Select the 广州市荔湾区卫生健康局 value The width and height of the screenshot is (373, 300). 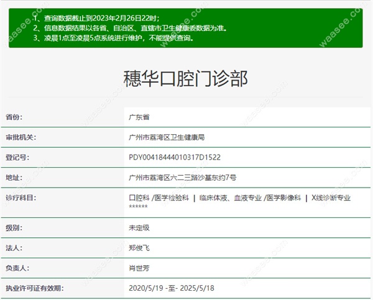(x=175, y=137)
